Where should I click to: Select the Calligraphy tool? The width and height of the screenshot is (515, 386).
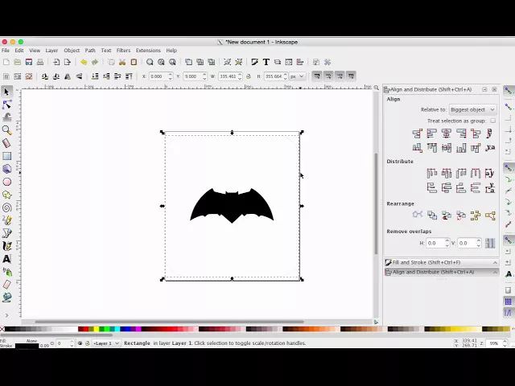click(6, 246)
